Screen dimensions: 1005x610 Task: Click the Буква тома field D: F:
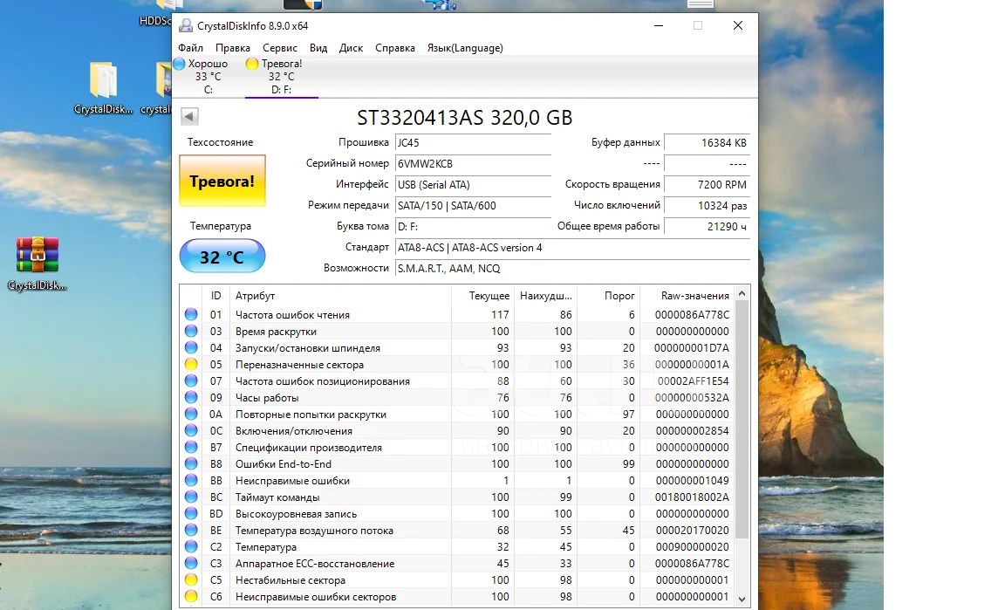[473, 226]
